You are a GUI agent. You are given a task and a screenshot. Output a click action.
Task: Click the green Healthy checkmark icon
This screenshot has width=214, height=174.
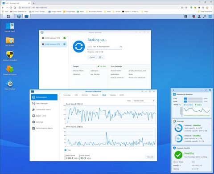click(178, 155)
